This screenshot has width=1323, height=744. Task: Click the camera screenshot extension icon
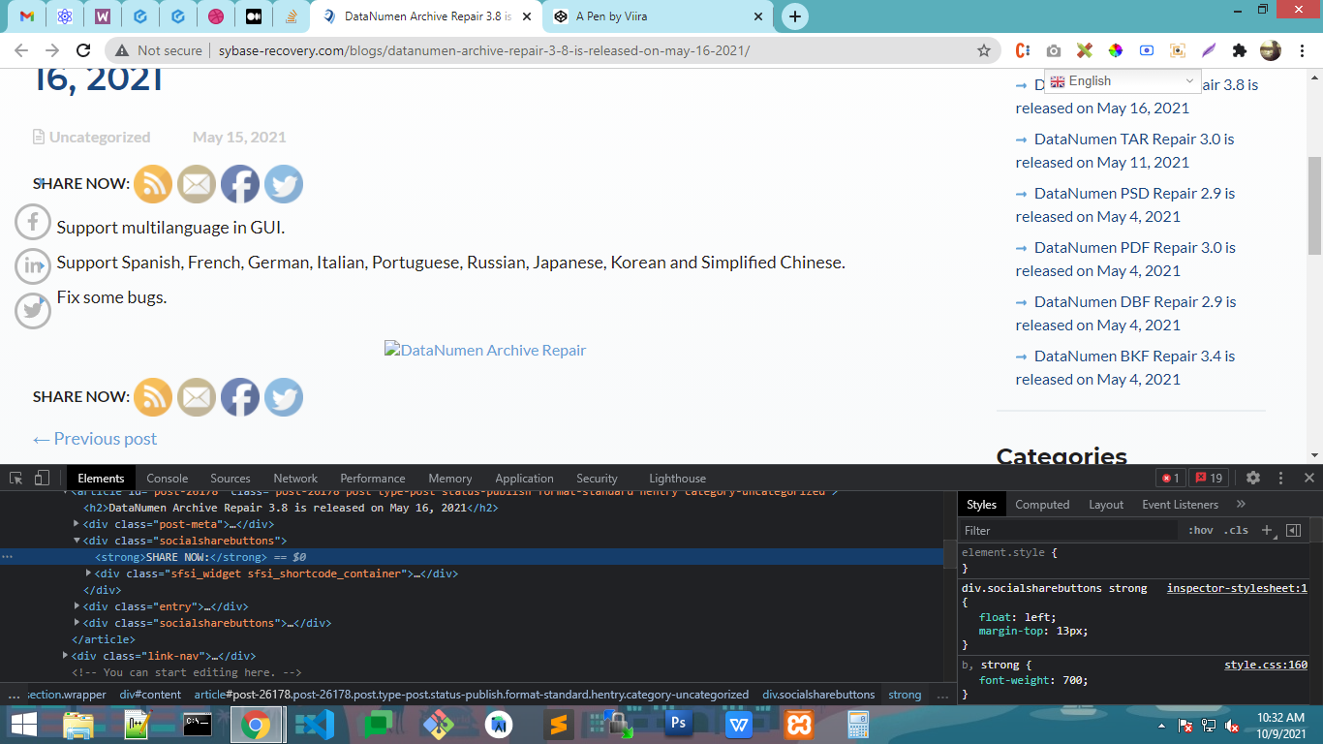click(1054, 50)
